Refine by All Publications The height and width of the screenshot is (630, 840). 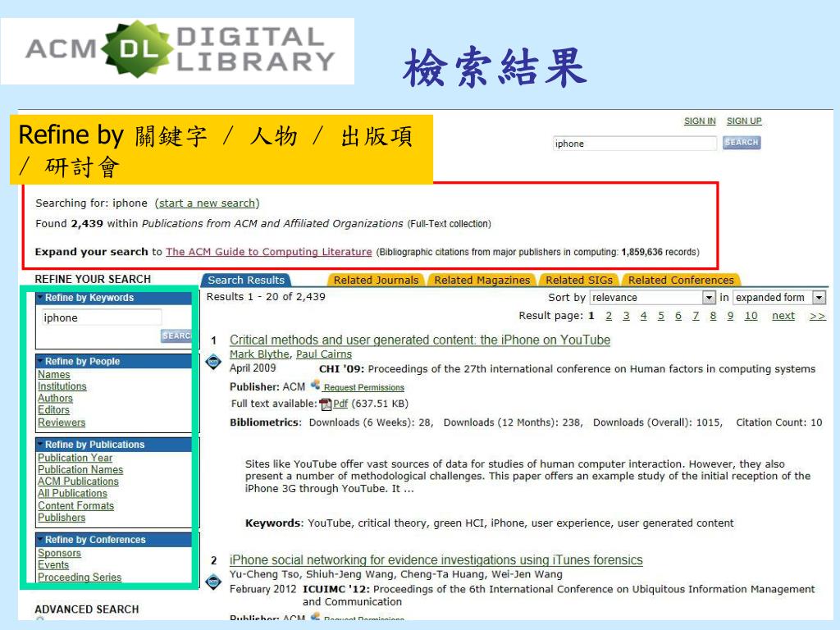(72, 493)
